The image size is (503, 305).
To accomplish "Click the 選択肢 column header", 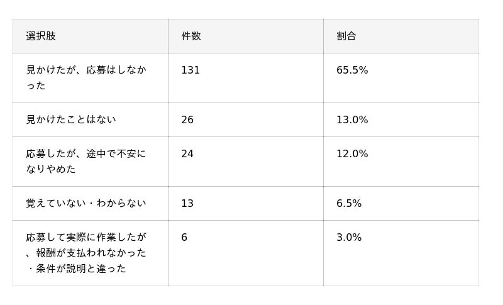I will (41, 36).
